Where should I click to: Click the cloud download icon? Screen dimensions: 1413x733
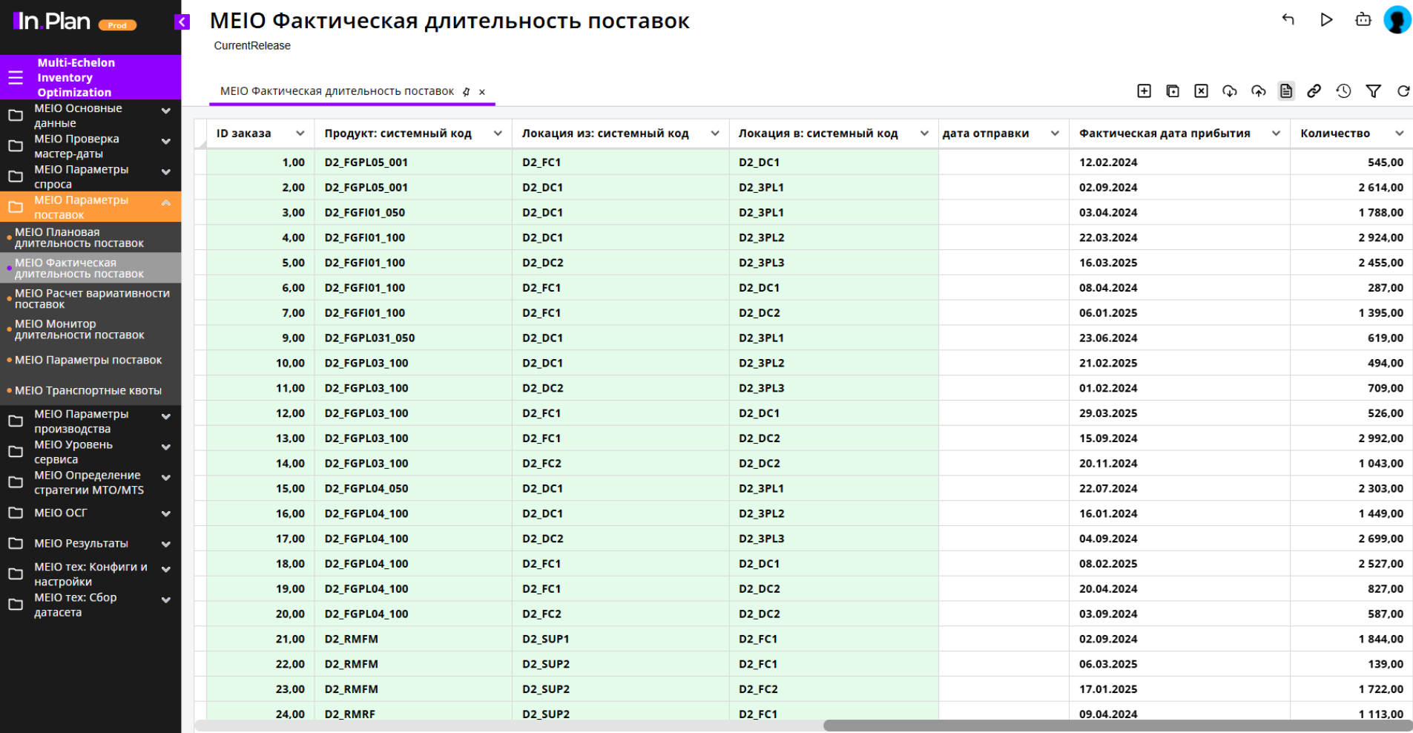(1229, 91)
